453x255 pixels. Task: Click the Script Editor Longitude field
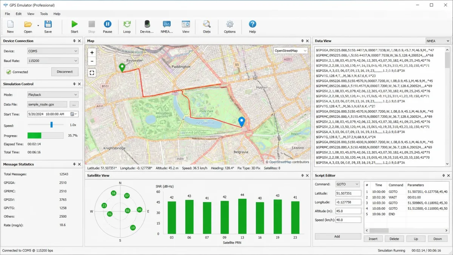(348, 202)
